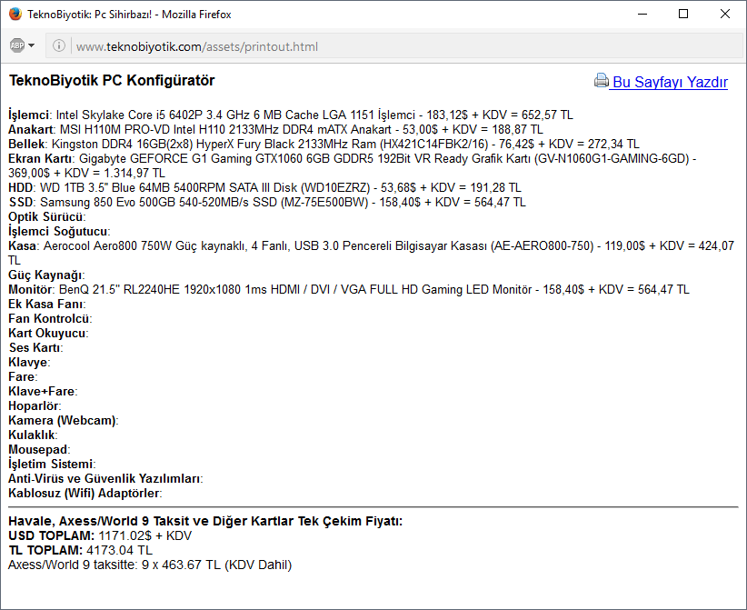This screenshot has width=747, height=610.
Task: Click the Firefox logo in the title bar
Action: tap(15, 14)
